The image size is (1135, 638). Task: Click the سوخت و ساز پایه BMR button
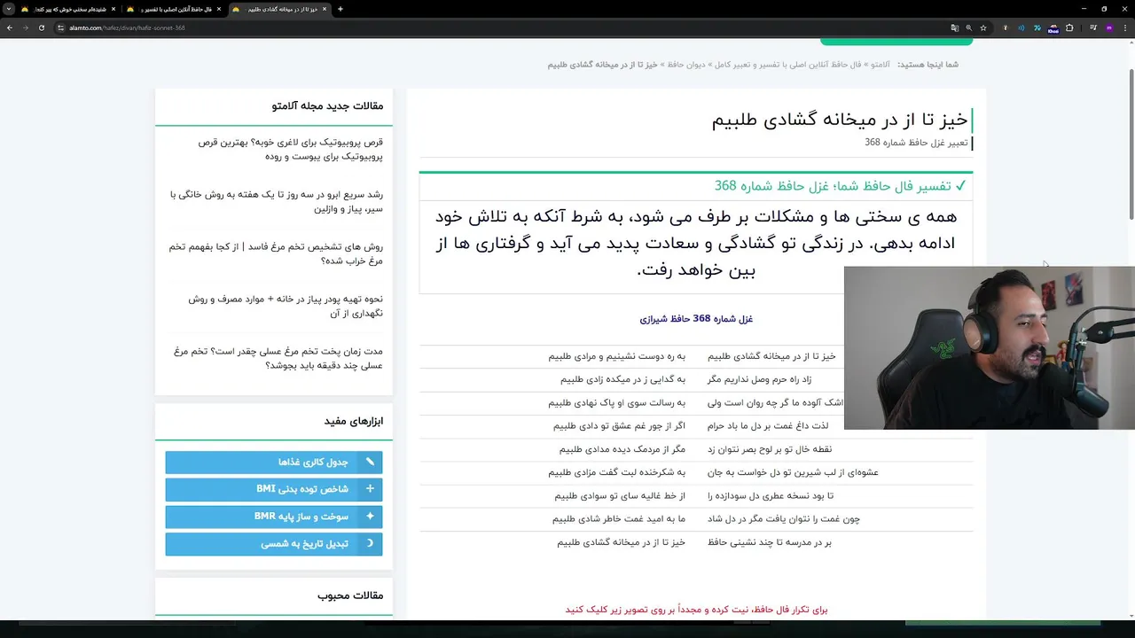[x=274, y=516]
